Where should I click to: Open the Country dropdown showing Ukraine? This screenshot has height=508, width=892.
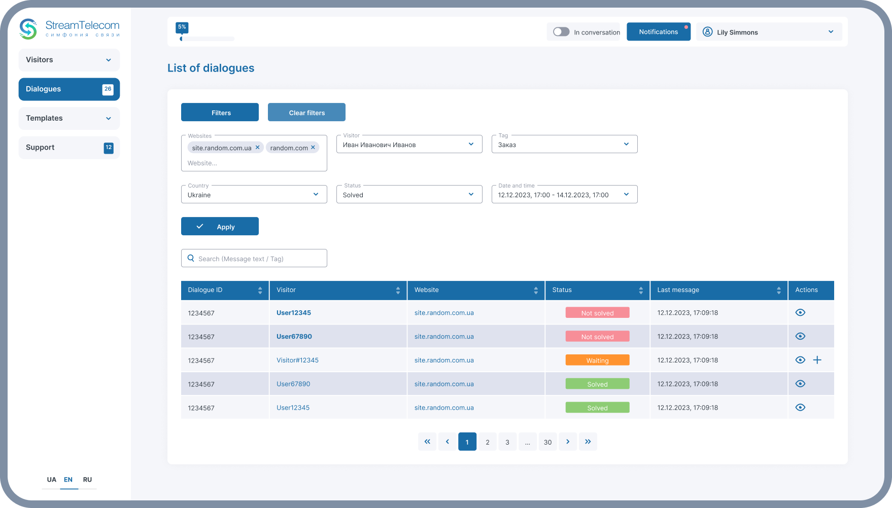254,195
